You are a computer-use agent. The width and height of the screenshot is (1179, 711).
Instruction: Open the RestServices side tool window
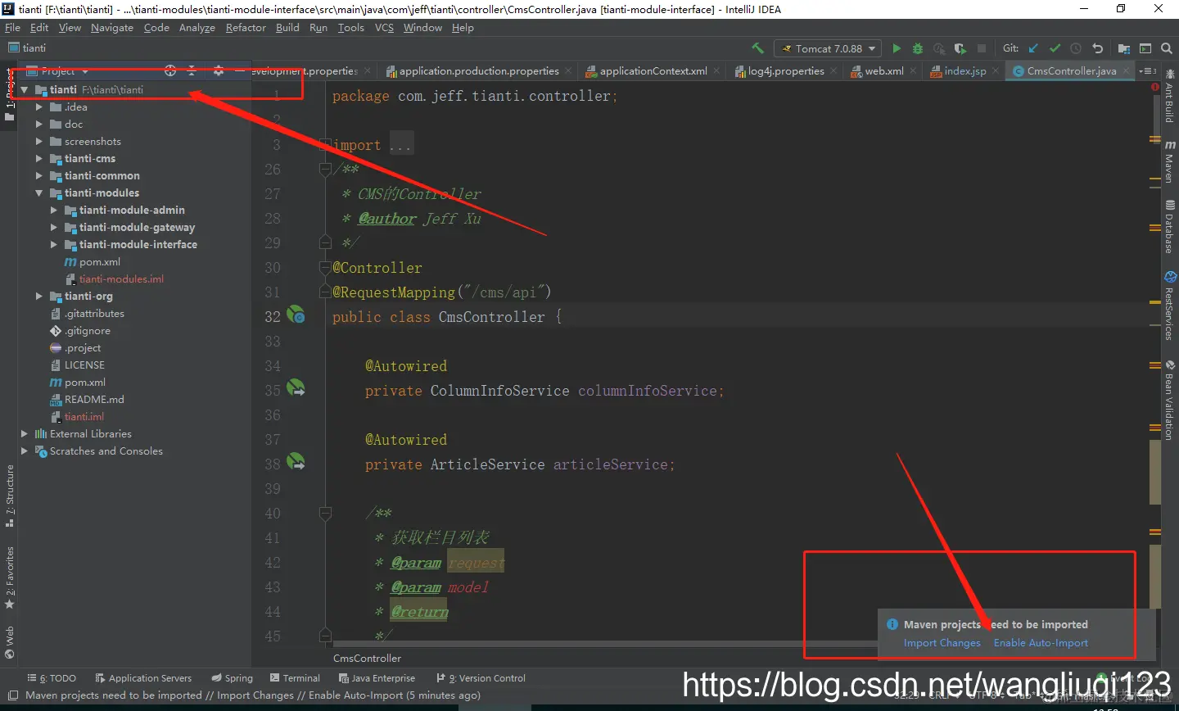pyautogui.click(x=1170, y=306)
